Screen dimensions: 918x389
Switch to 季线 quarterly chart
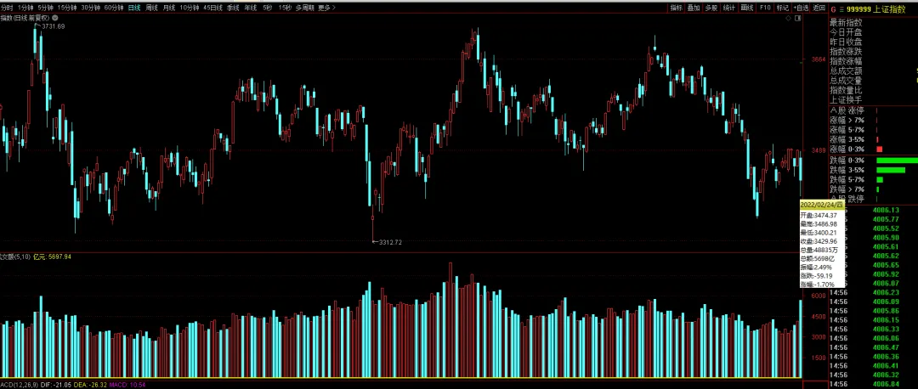[x=234, y=8]
